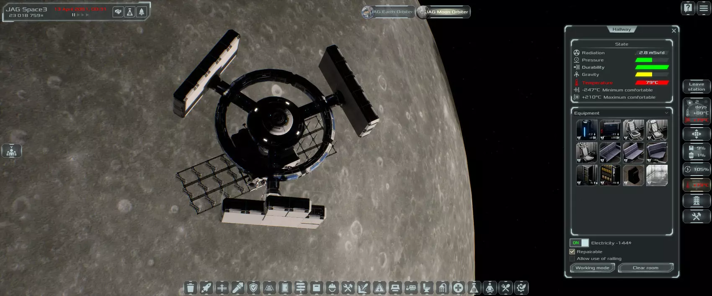Open the wrench and hammer workshop category

[x=348, y=288]
